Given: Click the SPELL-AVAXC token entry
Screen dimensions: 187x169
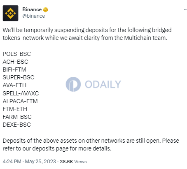Looking at the screenshot, I should (21, 93).
